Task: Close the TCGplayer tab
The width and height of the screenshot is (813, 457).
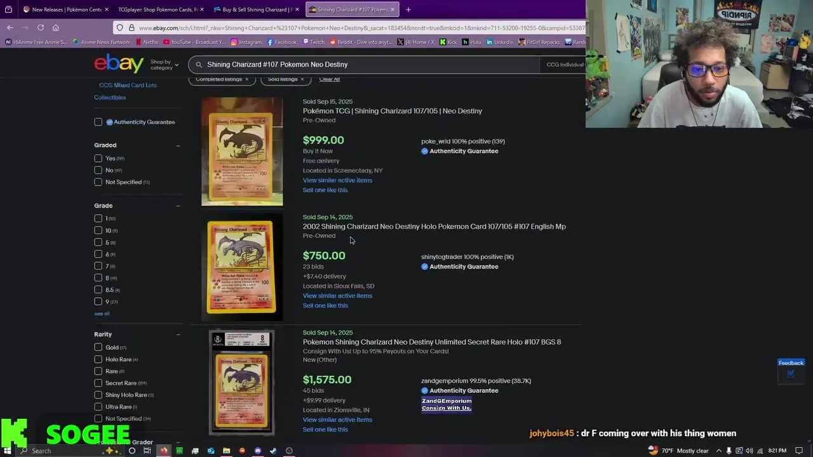Action: click(202, 10)
